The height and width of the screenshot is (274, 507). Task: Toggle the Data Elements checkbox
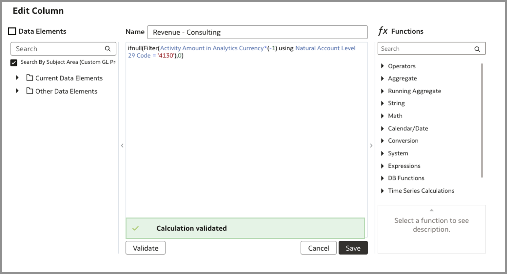pos(12,31)
